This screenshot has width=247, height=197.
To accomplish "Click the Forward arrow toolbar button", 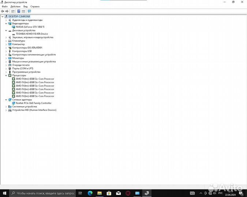I will [x=7, y=11].
